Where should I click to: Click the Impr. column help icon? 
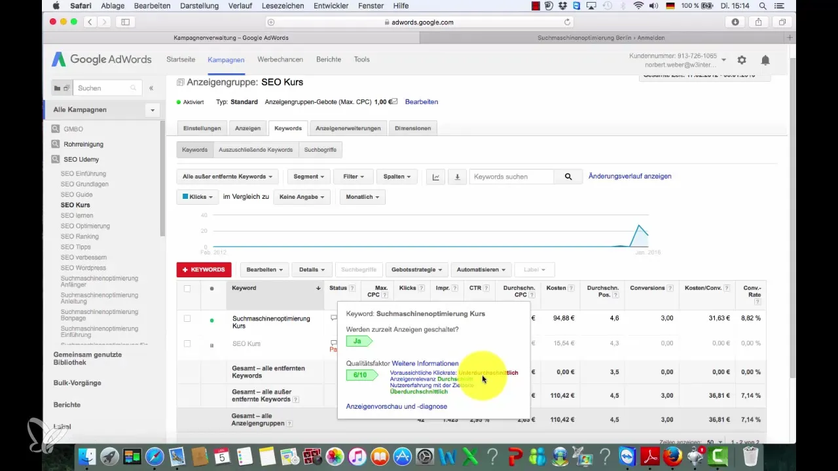455,288
